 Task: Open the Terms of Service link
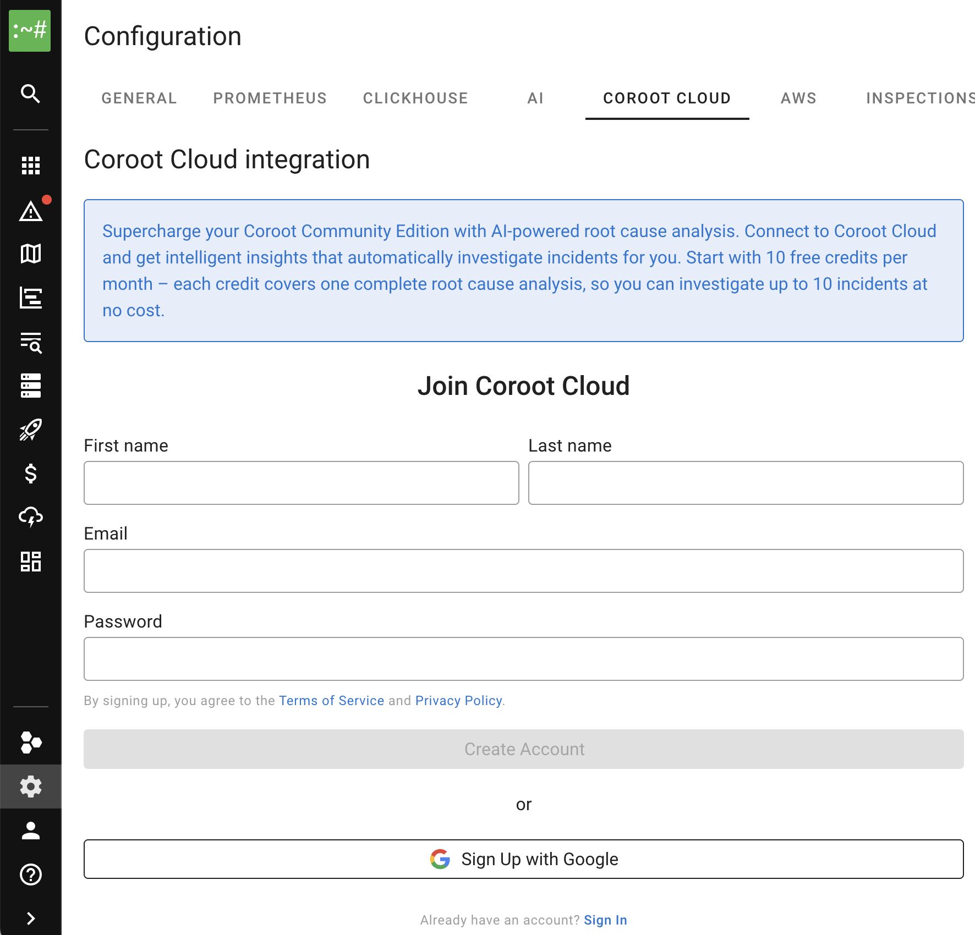click(331, 701)
